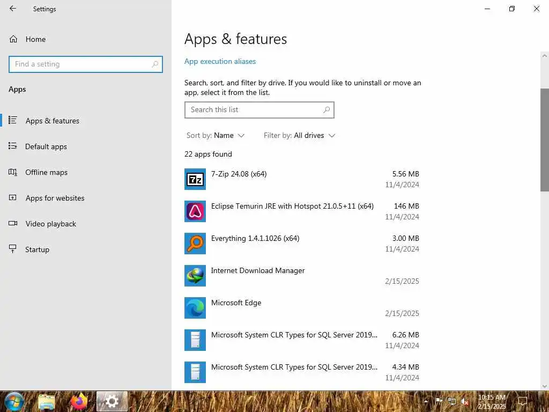The width and height of the screenshot is (549, 412).
Task: Go to Home in Settings
Action: click(35, 39)
